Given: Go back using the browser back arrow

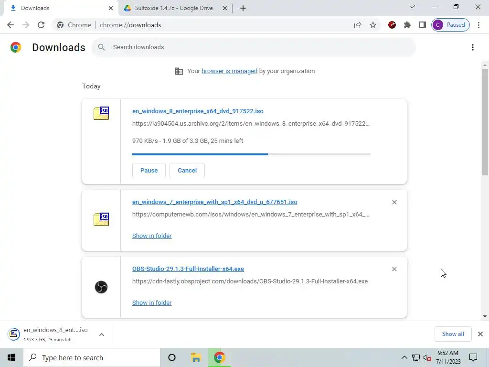Looking at the screenshot, I should point(11,25).
